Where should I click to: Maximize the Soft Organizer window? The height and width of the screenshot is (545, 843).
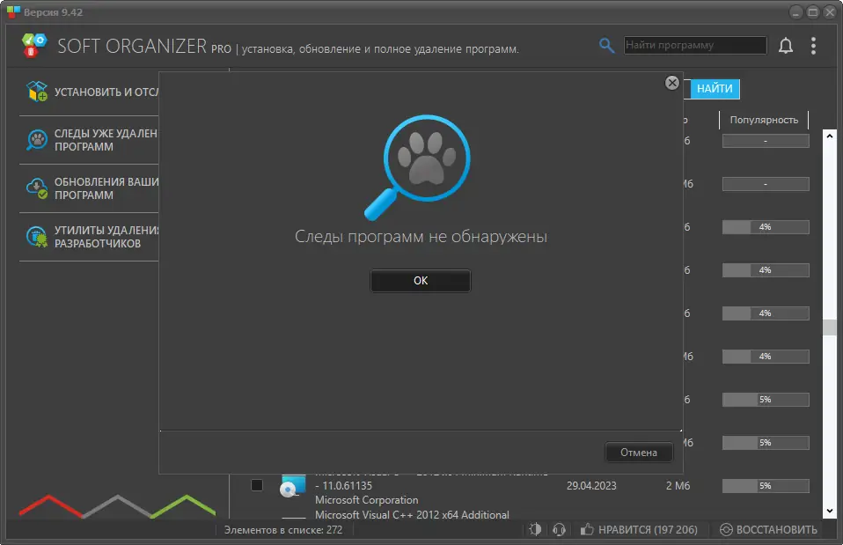click(812, 11)
